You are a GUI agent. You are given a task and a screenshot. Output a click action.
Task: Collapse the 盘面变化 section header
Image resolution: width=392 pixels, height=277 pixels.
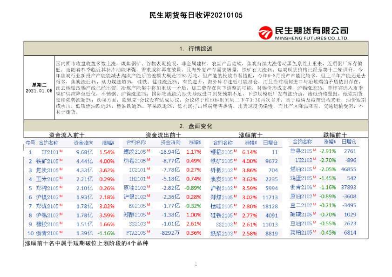196,125
